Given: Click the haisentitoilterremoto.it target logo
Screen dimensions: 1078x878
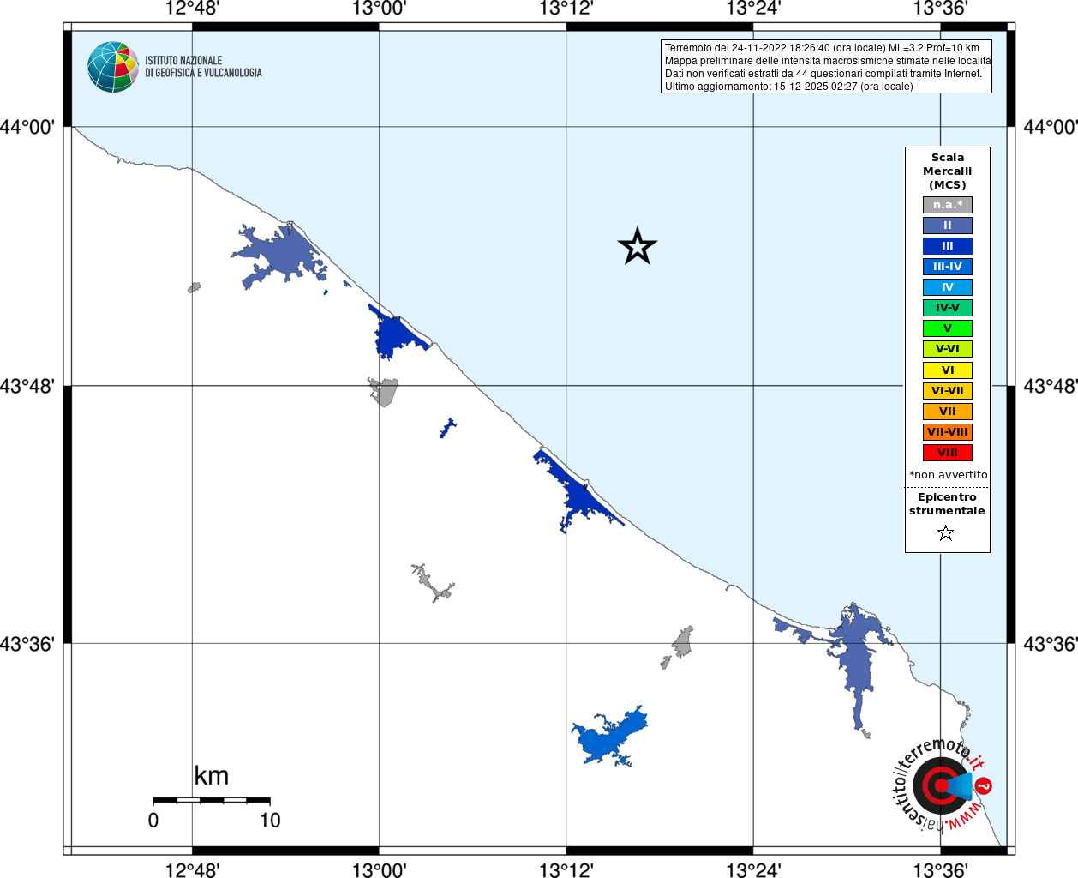Looking at the screenshot, I should point(943,785).
